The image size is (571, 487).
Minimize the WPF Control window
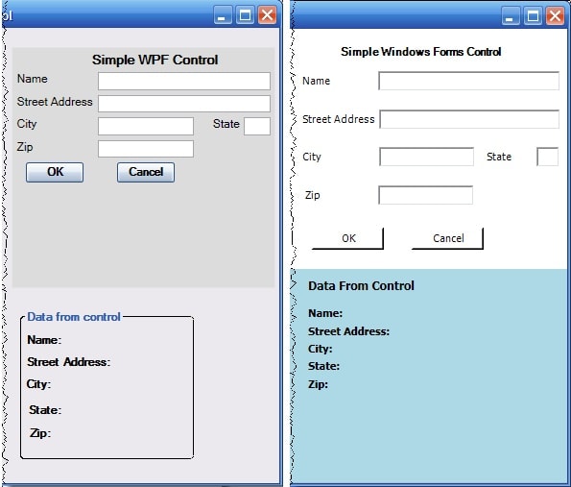coord(223,15)
